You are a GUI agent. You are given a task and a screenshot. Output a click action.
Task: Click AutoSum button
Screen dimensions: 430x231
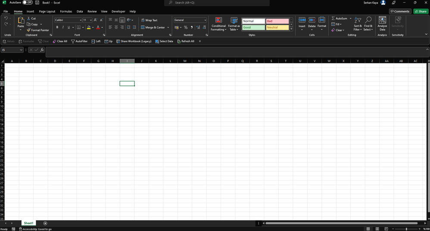(339, 19)
